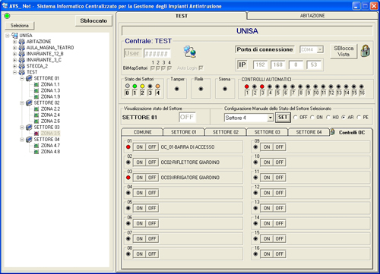Click the ABITAZIONE centrale icon in tree
Viewport: 380px width, 274px height.
point(22,42)
